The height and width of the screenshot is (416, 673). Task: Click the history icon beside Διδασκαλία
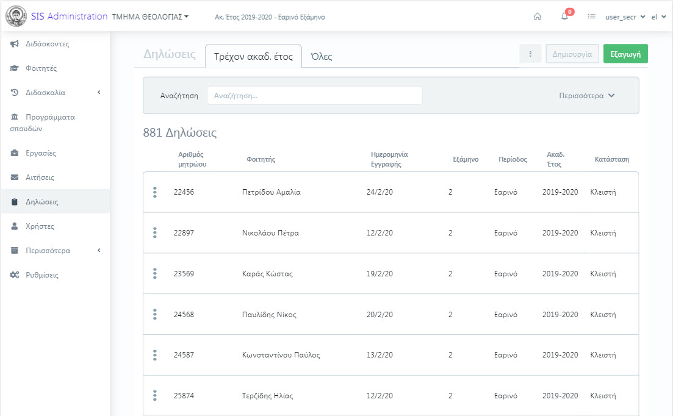[x=15, y=93]
